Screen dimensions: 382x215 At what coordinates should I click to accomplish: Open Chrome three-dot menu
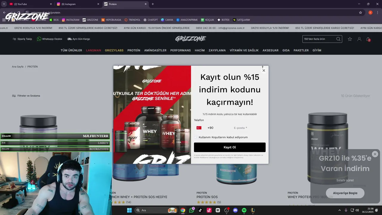point(377,13)
